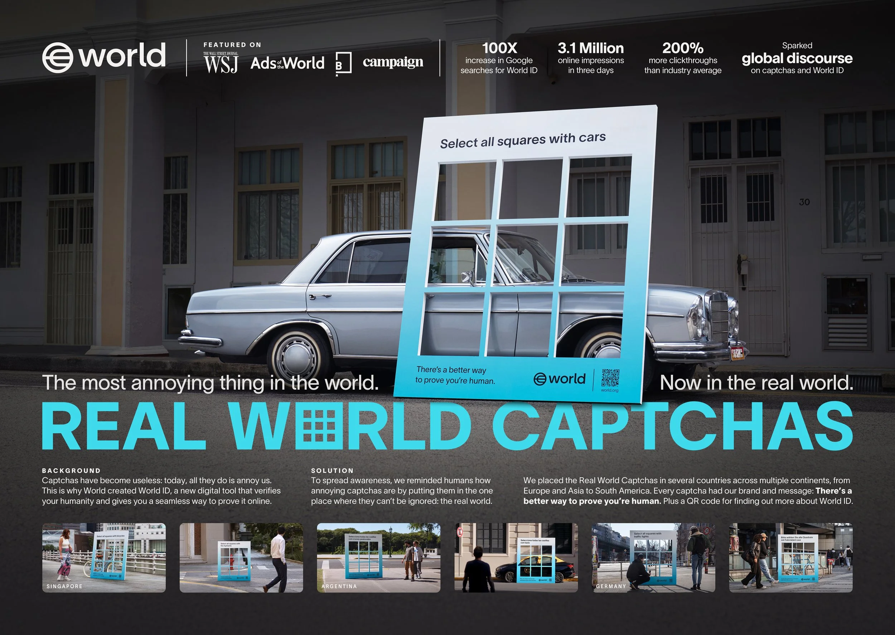The width and height of the screenshot is (895, 635).
Task: Click the WSJ logo
Action: [221, 63]
